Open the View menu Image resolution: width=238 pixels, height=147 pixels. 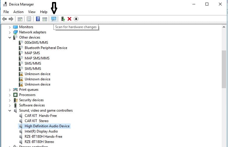32,12
